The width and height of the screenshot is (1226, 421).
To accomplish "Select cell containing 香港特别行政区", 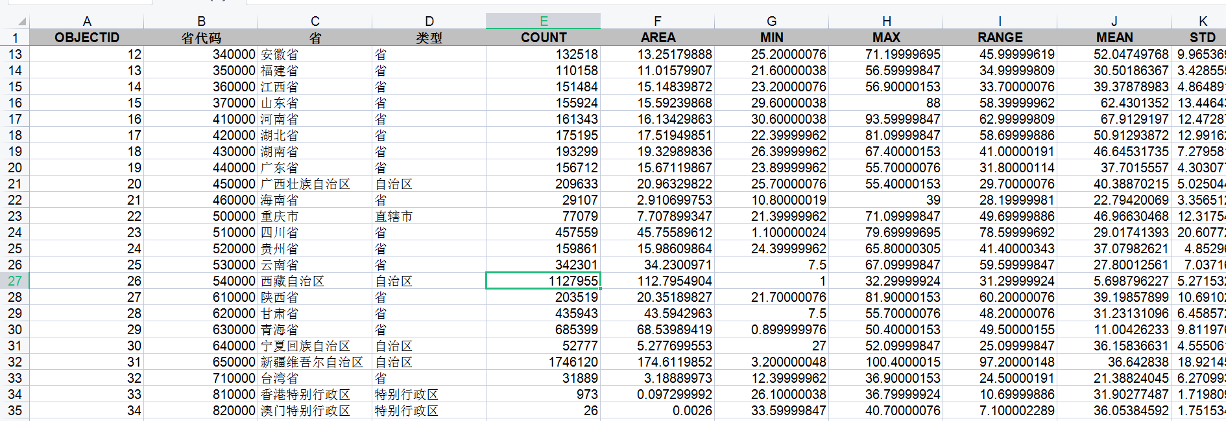I will 315,394.
